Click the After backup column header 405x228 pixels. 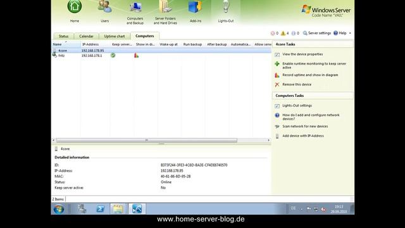coord(217,44)
